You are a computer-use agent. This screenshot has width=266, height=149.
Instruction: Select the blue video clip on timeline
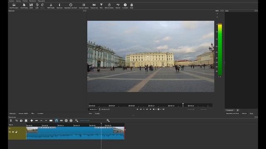75,133
